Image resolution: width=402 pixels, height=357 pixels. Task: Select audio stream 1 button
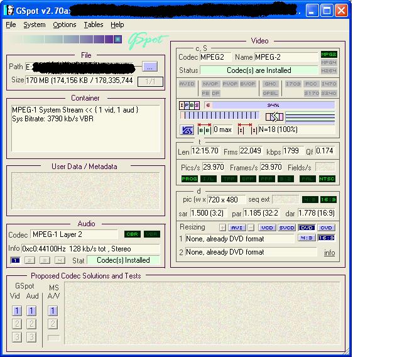[x=15, y=261]
